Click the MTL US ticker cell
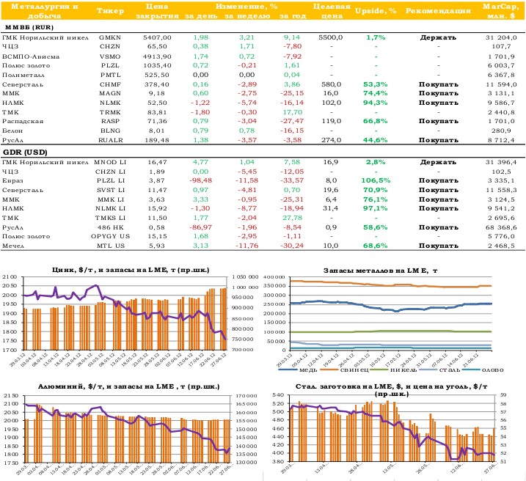The width and height of the screenshot is (526, 481). click(110, 246)
